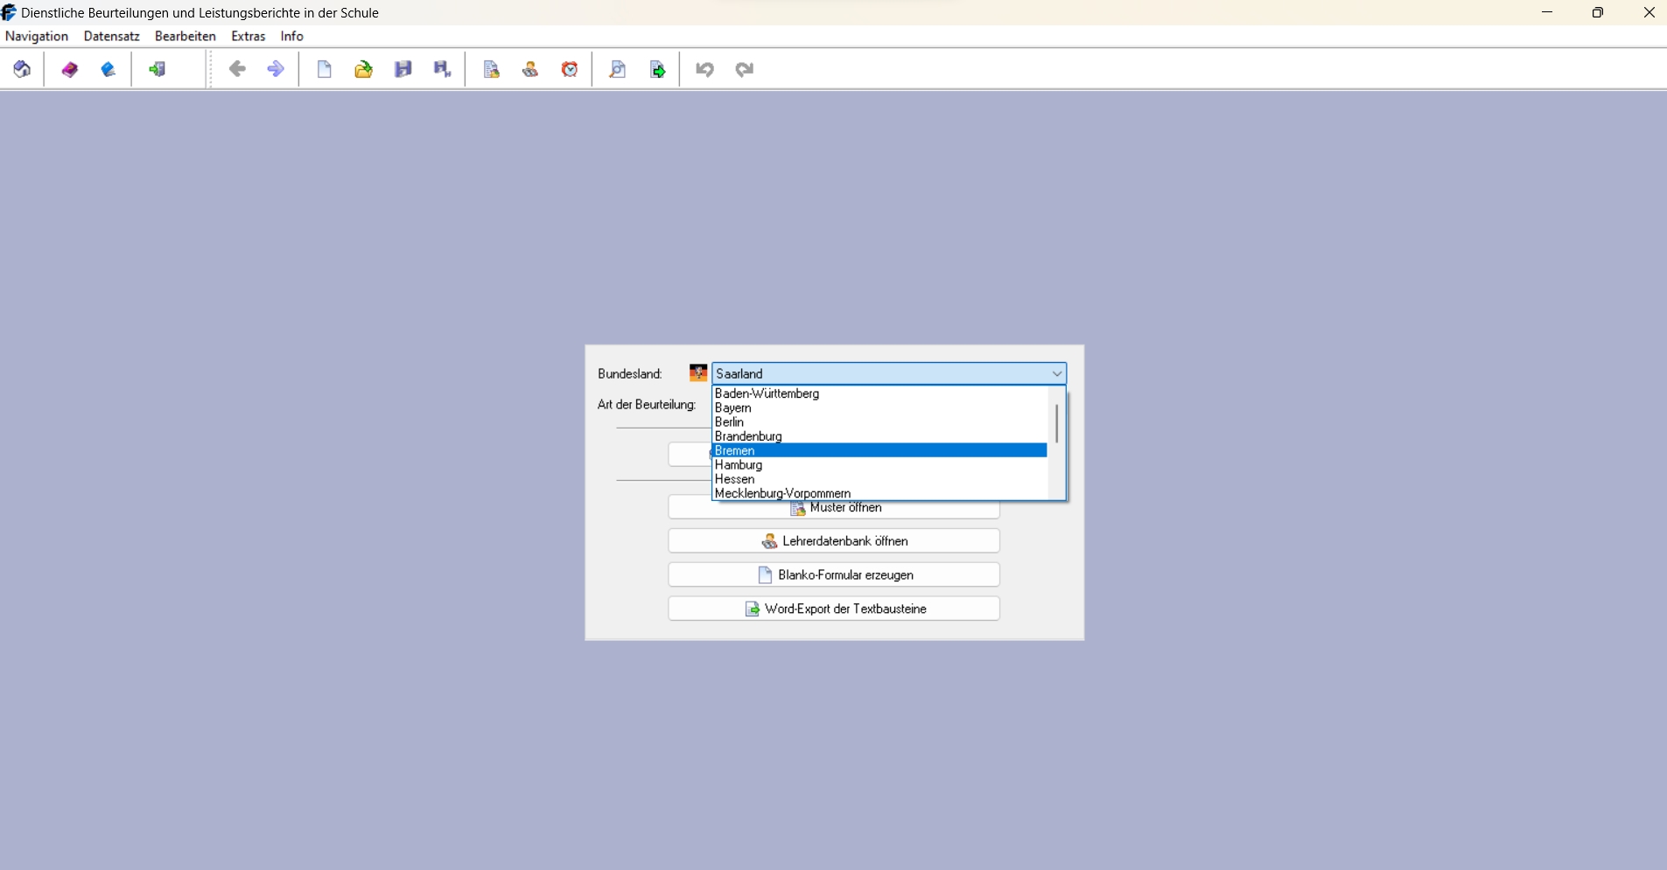Create a new document via the blank page toolbar icon
The height and width of the screenshot is (870, 1667).
pos(325,69)
